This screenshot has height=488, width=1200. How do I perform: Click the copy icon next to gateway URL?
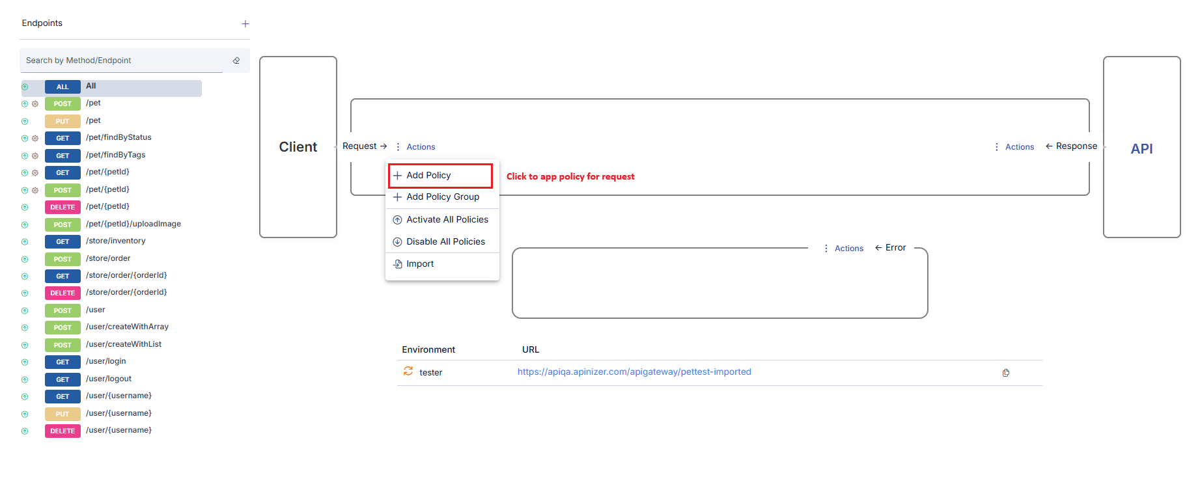(x=1006, y=373)
